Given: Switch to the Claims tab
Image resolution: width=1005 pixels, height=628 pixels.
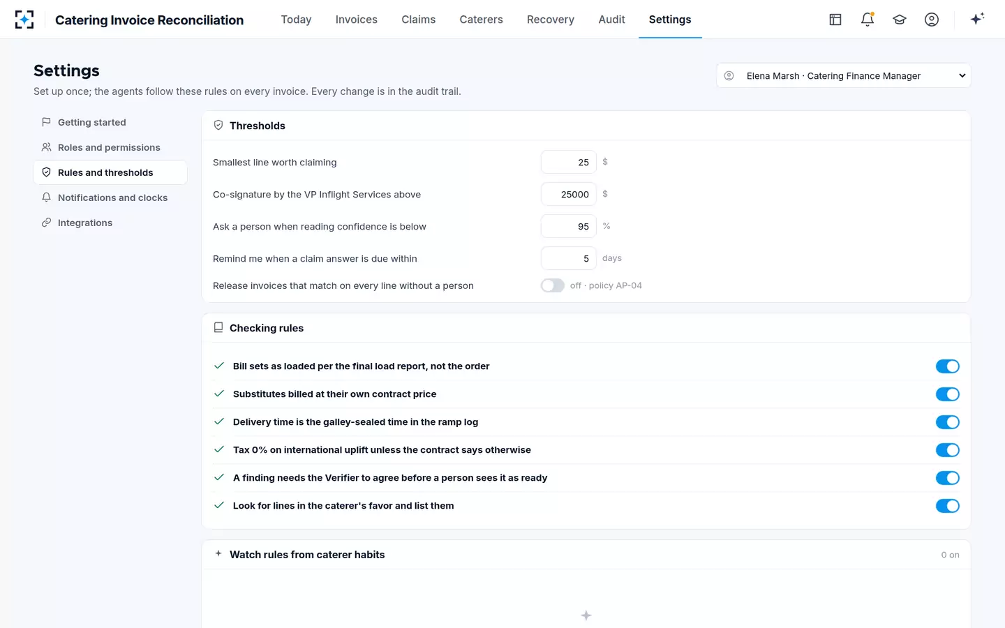Looking at the screenshot, I should 418,20.
